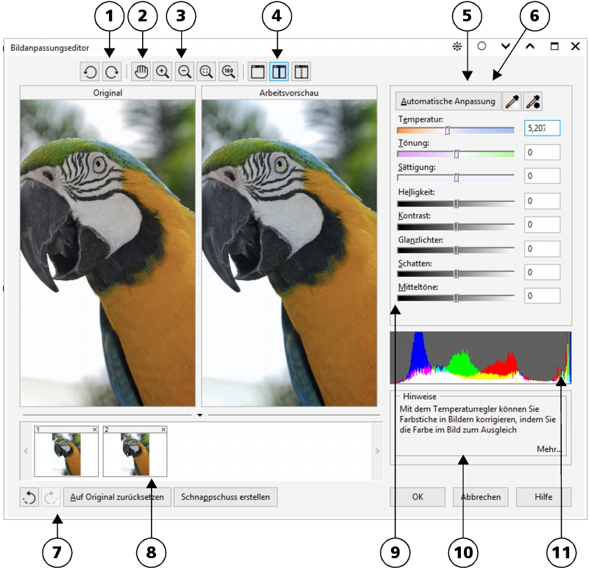Rotate the image counterclockwise

point(90,72)
